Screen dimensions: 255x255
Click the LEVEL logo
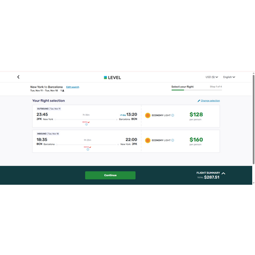[x=112, y=78]
